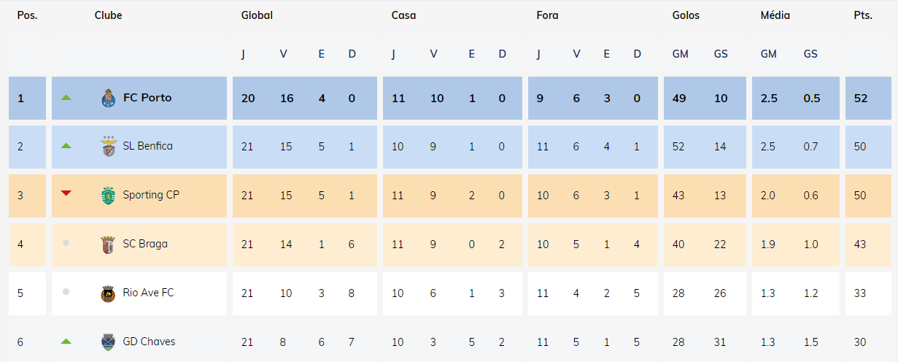Open the SL Benfica team link
This screenshot has width=898, height=362.
pos(147,146)
